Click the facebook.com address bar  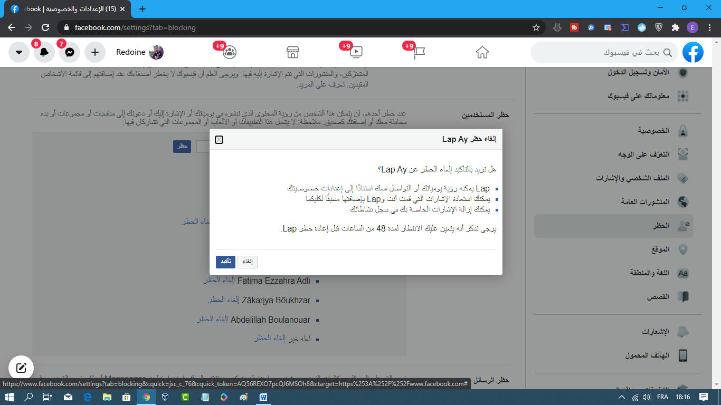(301, 27)
